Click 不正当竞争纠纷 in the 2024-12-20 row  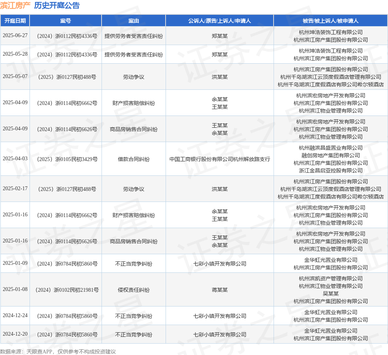click(134, 335)
